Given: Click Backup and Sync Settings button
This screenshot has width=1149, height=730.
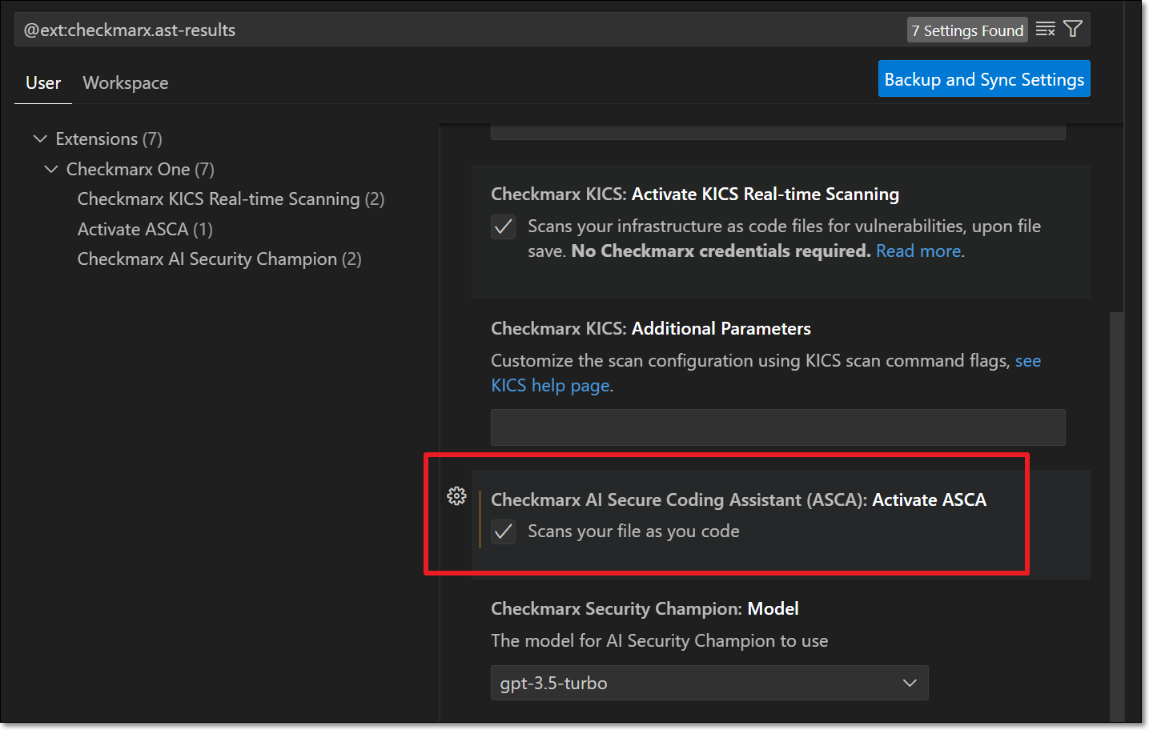Looking at the screenshot, I should click(x=984, y=78).
